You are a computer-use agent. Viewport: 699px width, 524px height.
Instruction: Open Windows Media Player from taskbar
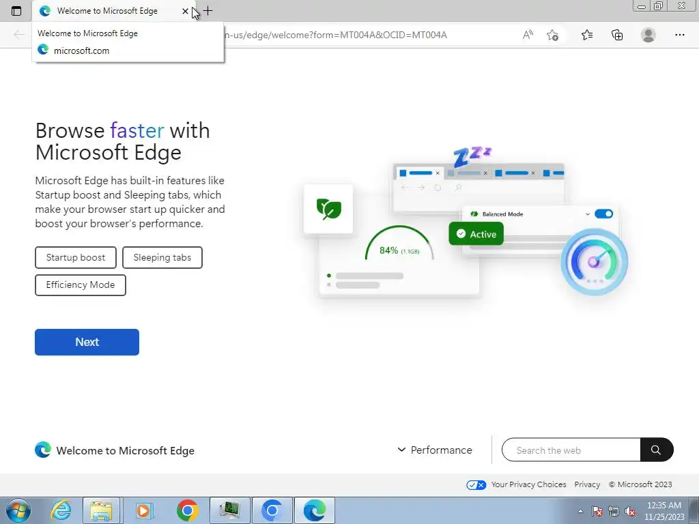(x=143, y=510)
